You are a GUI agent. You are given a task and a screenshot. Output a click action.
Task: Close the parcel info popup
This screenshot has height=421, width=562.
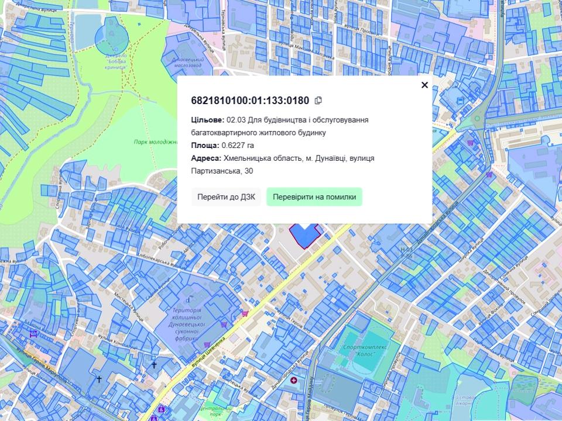tap(424, 85)
